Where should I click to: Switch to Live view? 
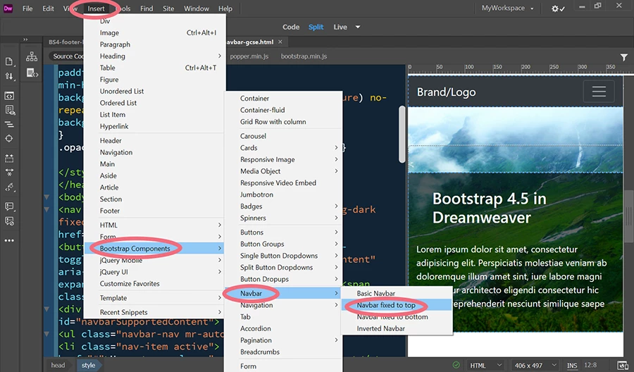tap(340, 27)
